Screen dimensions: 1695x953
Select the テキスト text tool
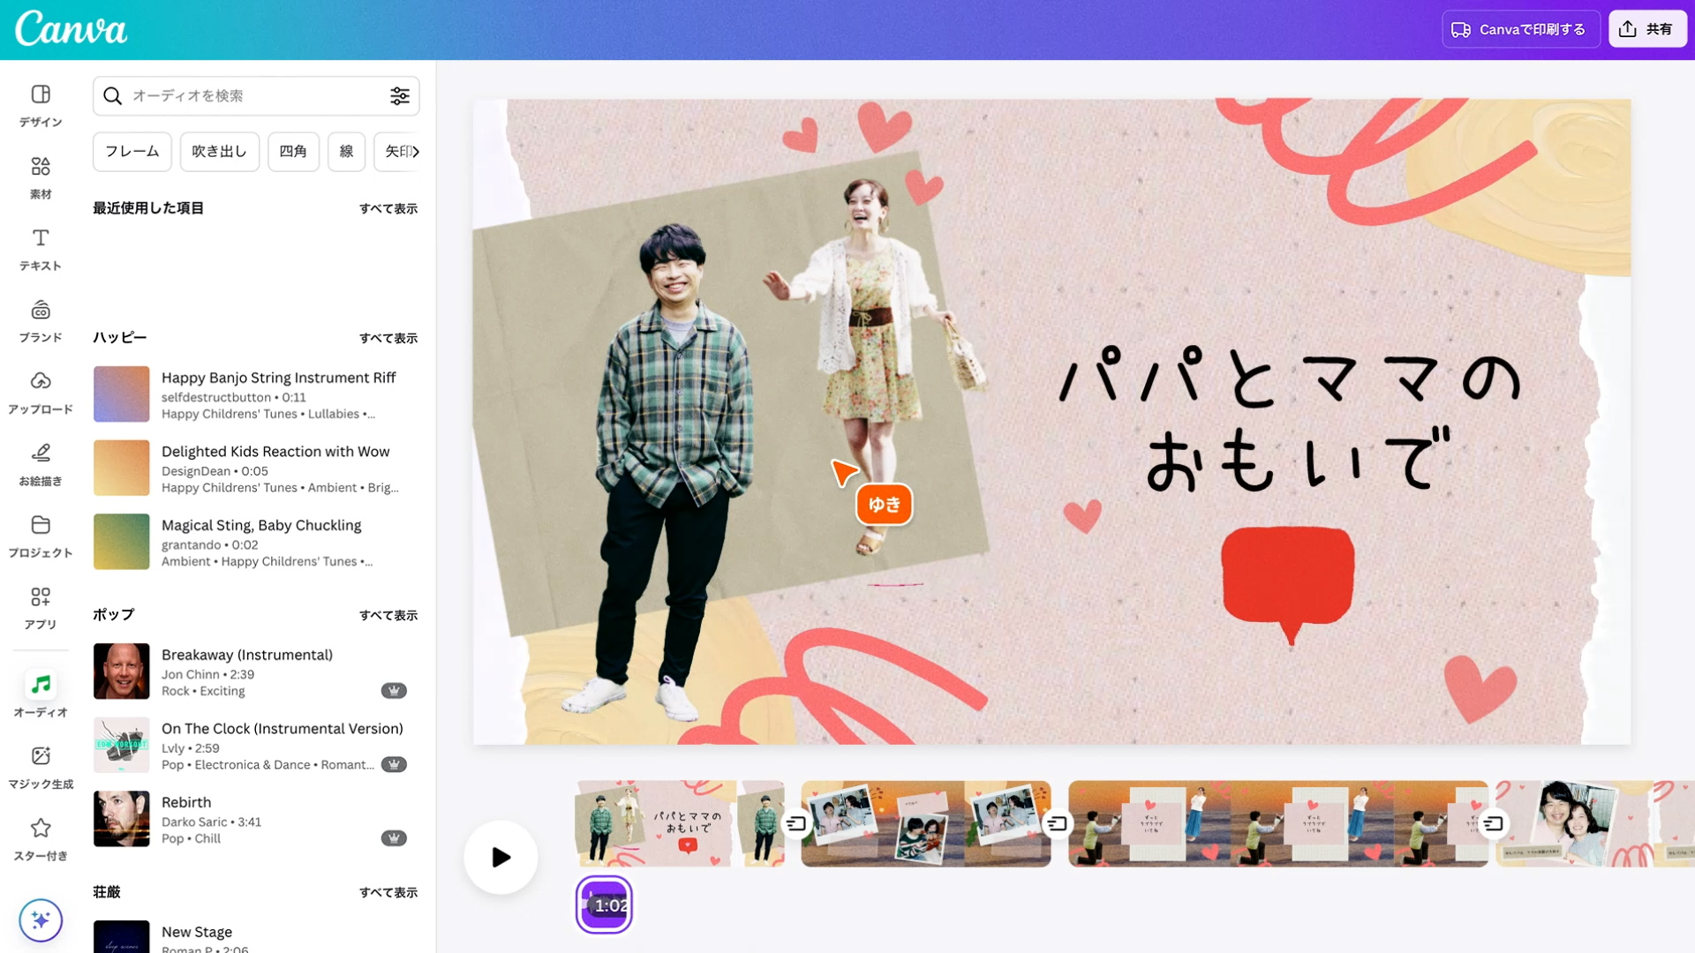(x=41, y=250)
